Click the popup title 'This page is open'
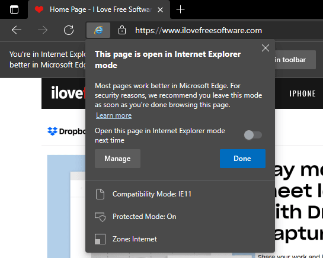323x258 pixels. [x=168, y=60]
